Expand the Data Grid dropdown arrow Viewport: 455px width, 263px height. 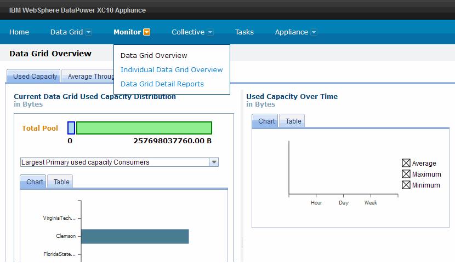pyautogui.click(x=88, y=32)
